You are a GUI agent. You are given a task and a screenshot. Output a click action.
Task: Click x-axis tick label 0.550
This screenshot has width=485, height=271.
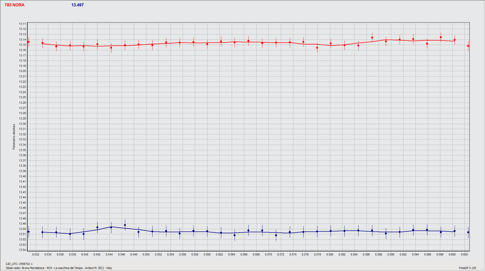click(x=146, y=254)
